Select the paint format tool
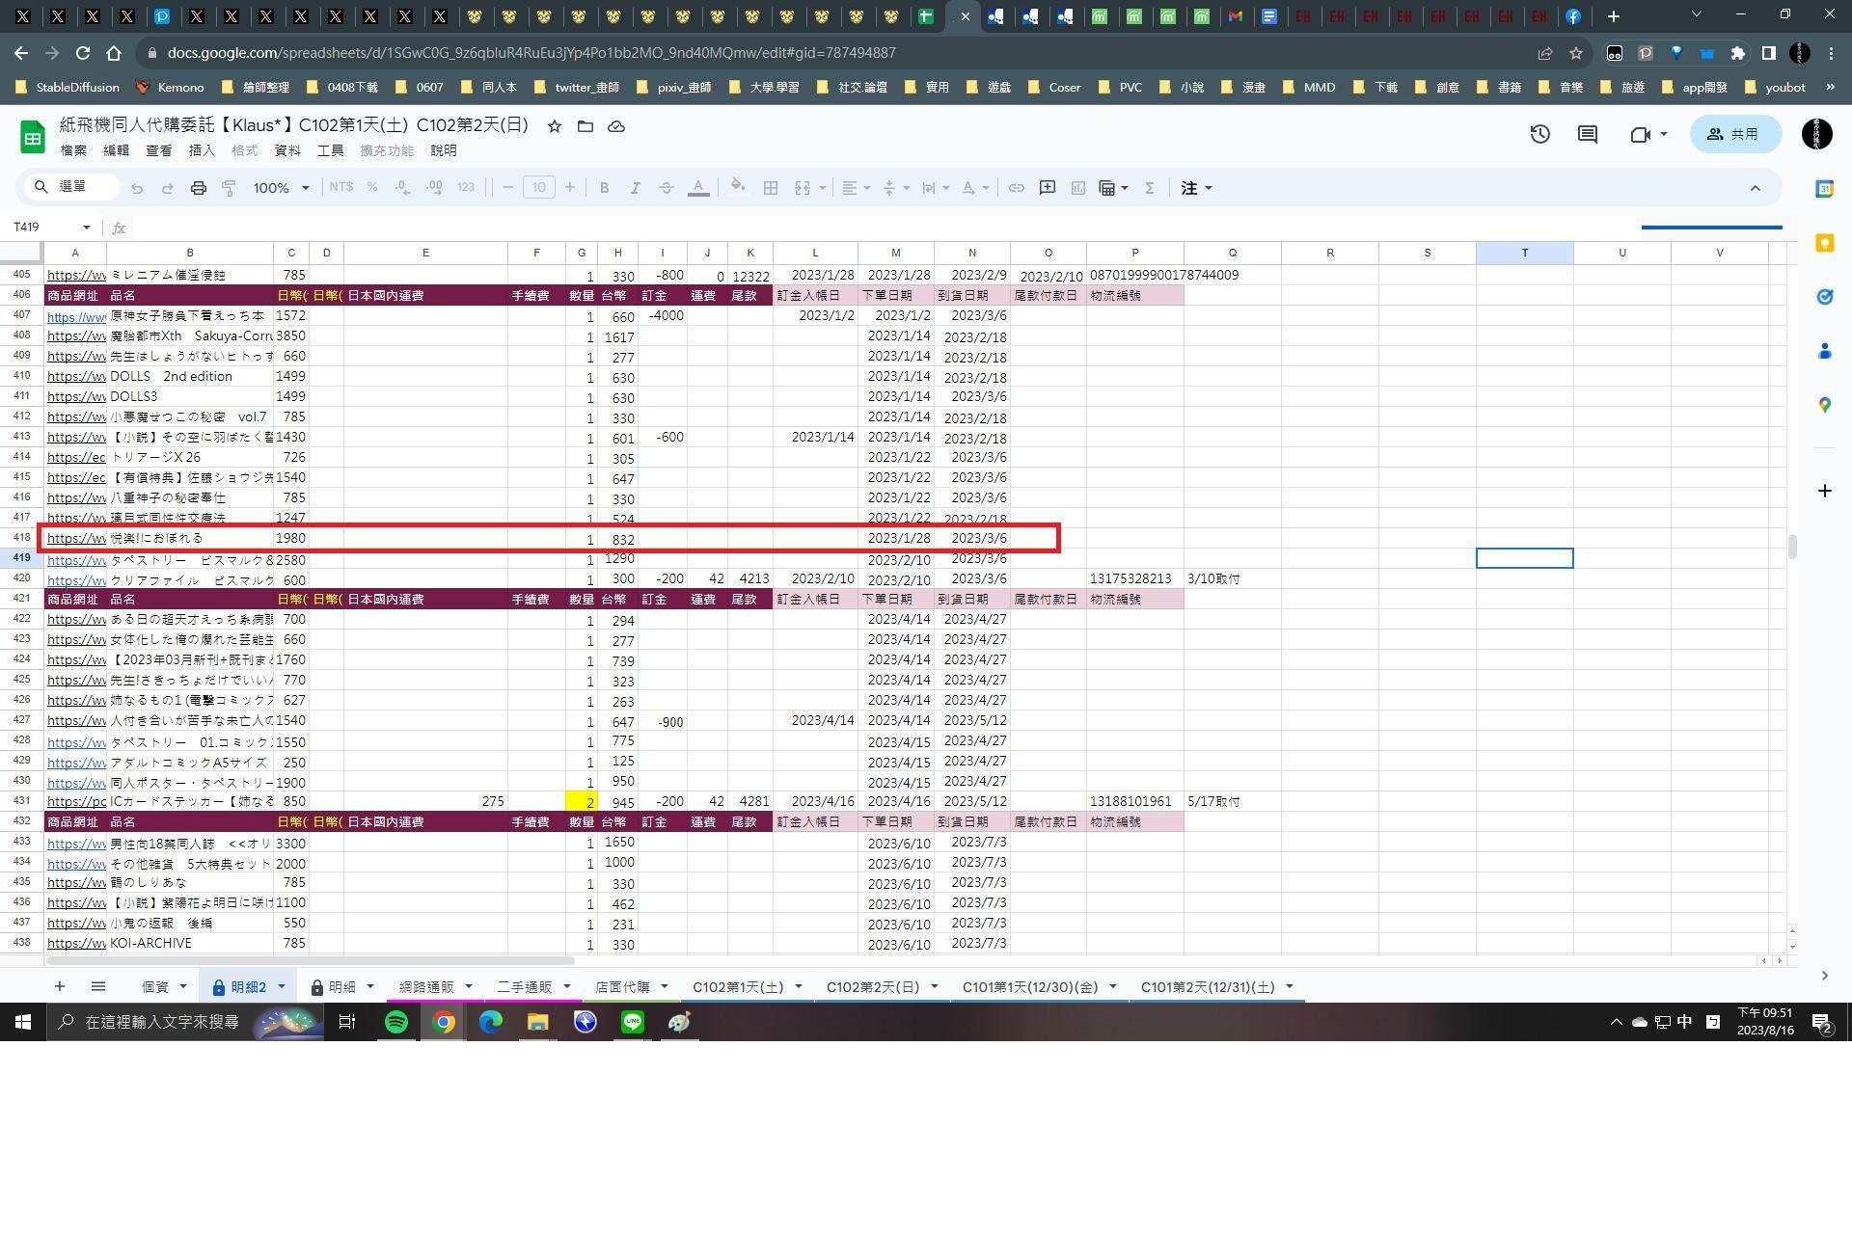 229,188
